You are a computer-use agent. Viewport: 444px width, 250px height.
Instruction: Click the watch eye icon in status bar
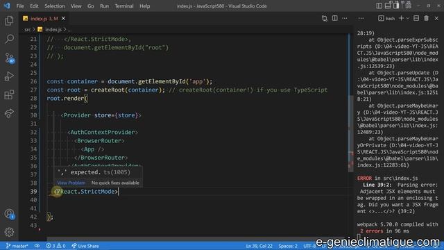(x=37, y=246)
